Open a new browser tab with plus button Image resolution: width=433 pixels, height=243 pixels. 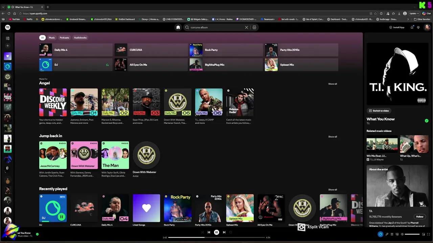point(48,7)
